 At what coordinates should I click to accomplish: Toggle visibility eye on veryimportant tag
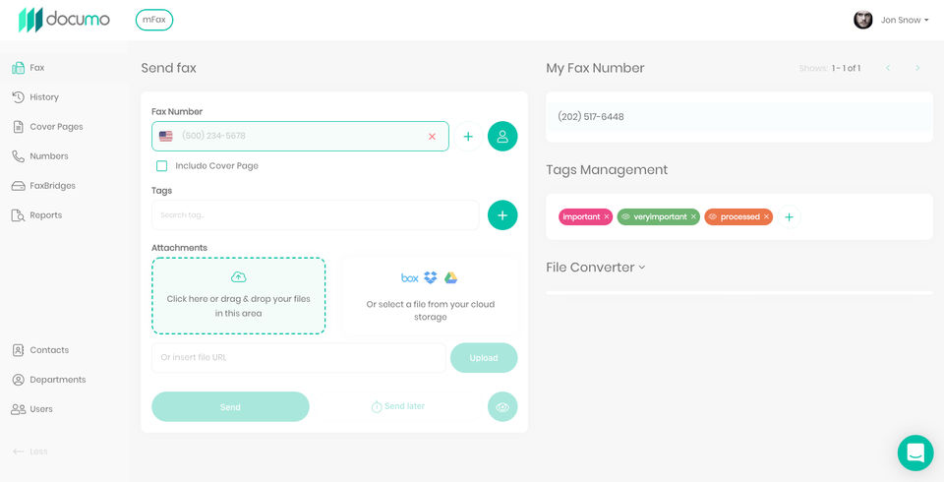point(625,216)
